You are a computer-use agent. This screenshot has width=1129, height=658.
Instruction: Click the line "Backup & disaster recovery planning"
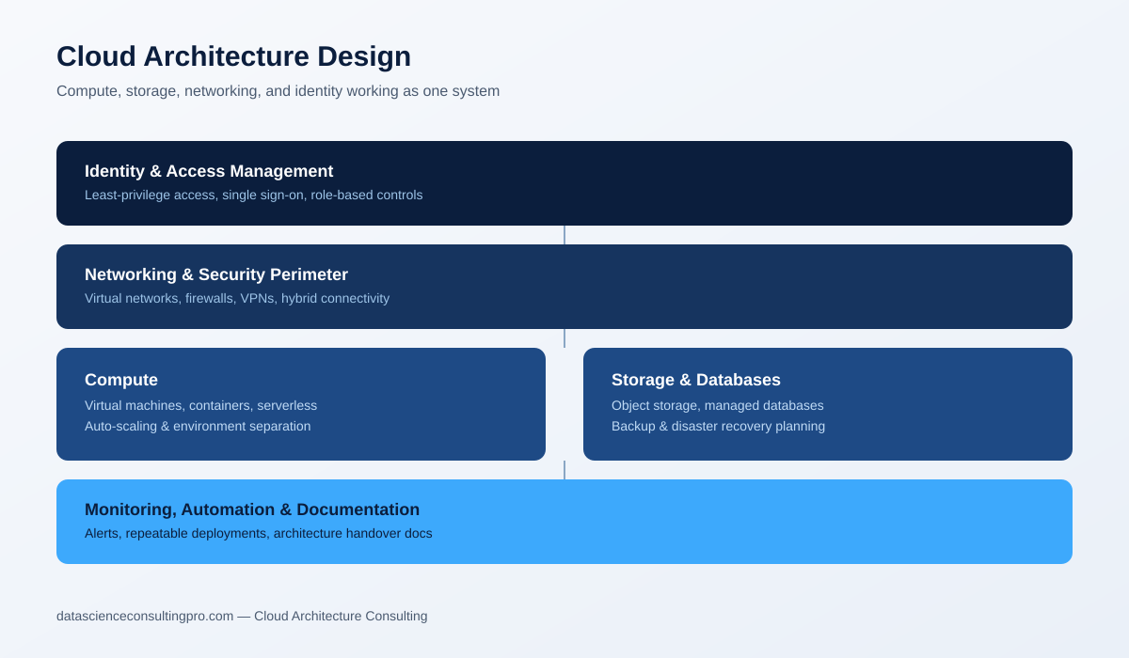718,426
